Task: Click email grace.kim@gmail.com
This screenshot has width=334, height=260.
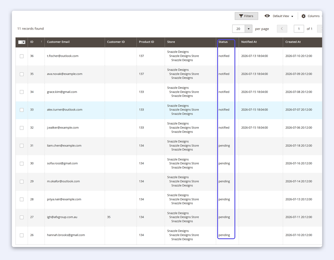Action: coord(62,92)
